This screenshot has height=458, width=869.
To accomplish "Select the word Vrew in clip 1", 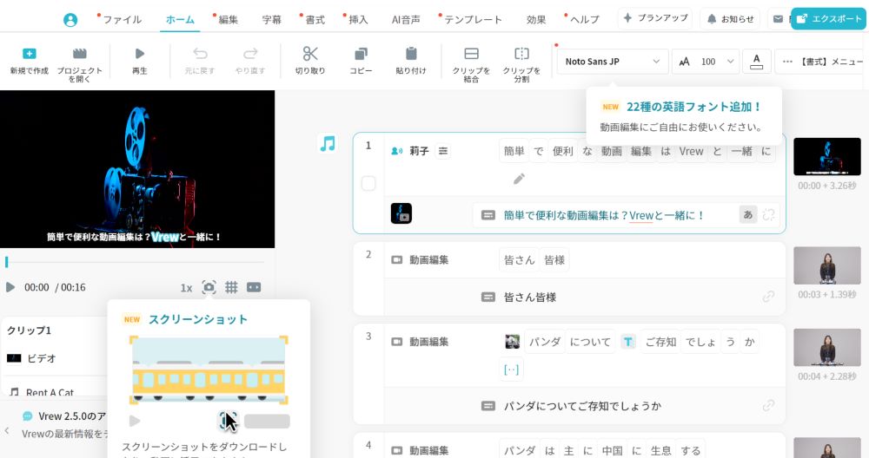I will (x=691, y=151).
